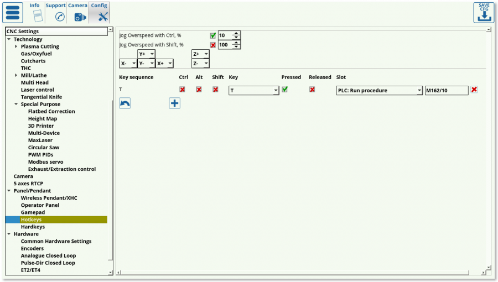Select Multi-Device settings

point(44,133)
